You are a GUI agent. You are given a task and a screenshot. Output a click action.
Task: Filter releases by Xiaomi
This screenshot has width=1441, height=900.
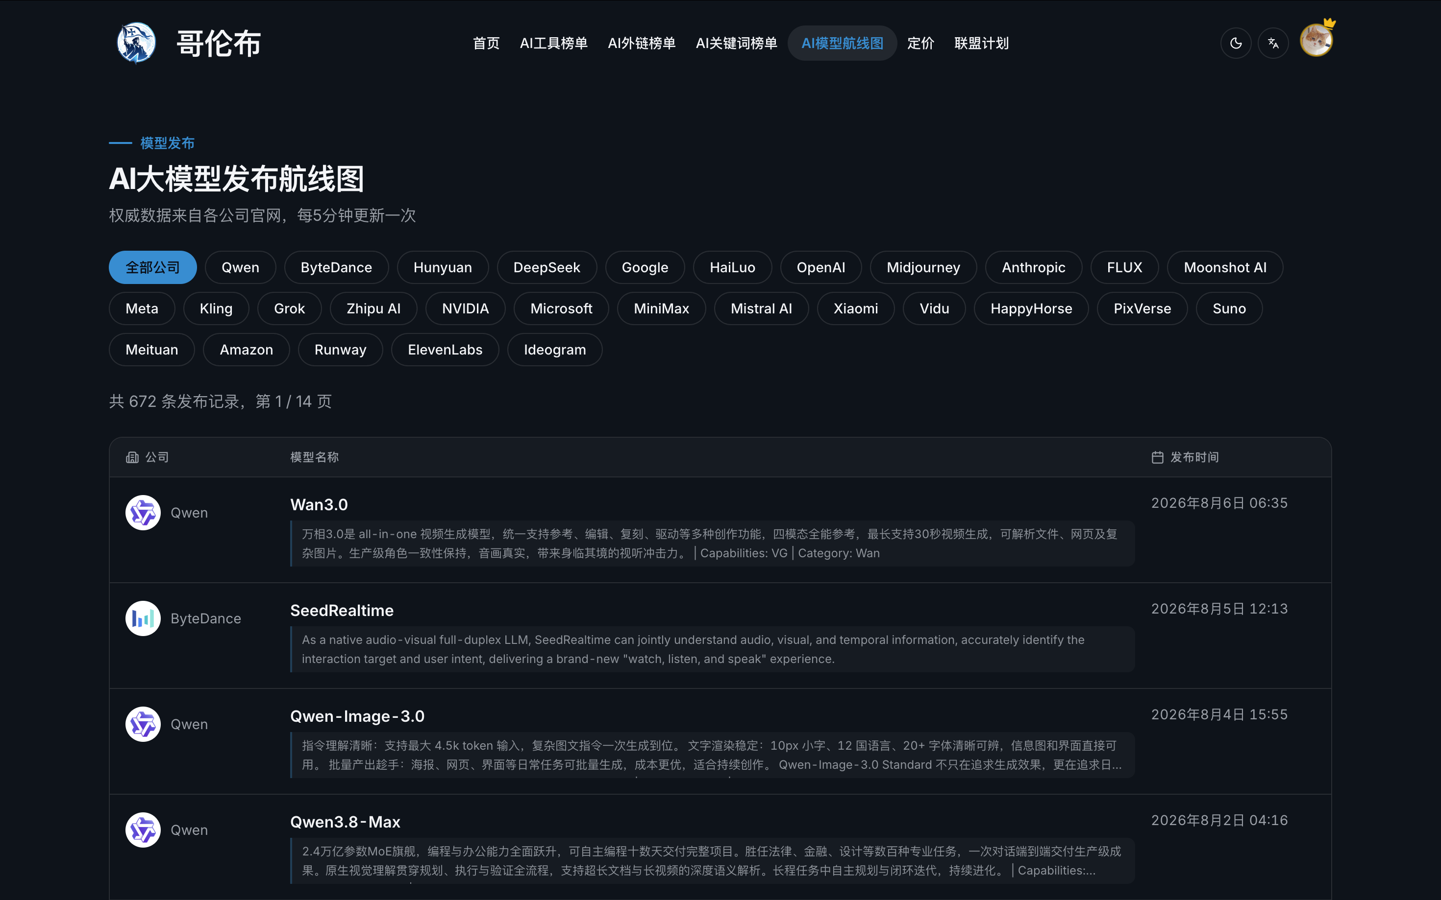point(855,308)
